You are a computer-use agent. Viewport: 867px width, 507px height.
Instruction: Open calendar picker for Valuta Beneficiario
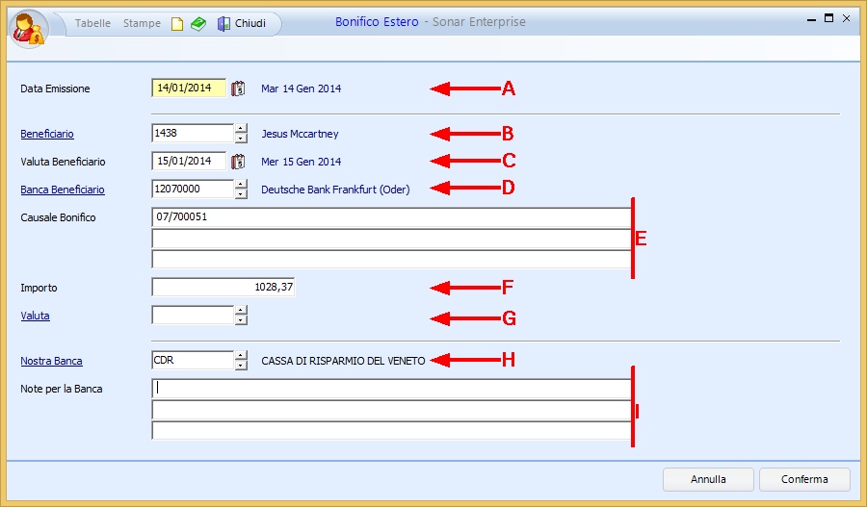[239, 162]
